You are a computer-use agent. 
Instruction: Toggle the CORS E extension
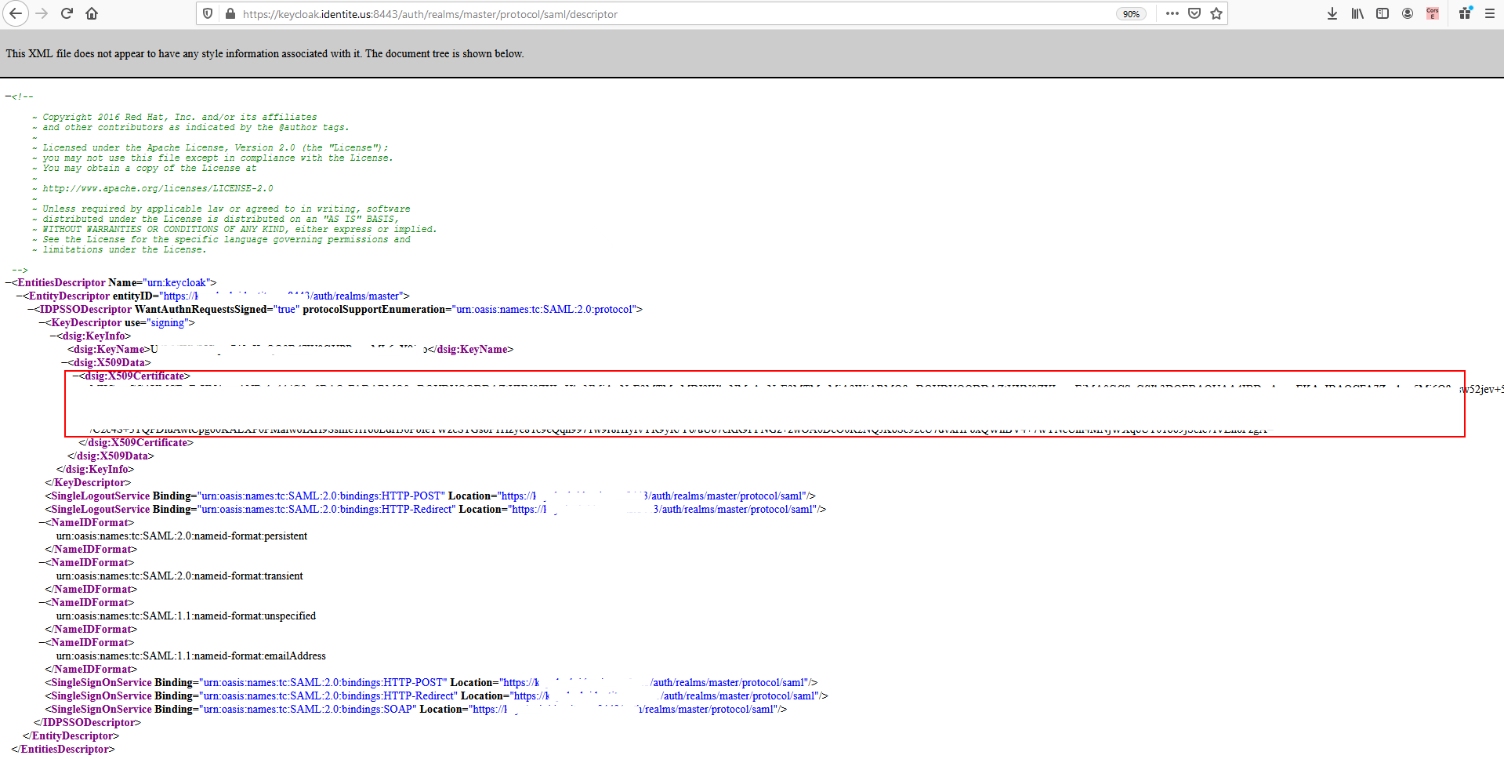point(1433,13)
